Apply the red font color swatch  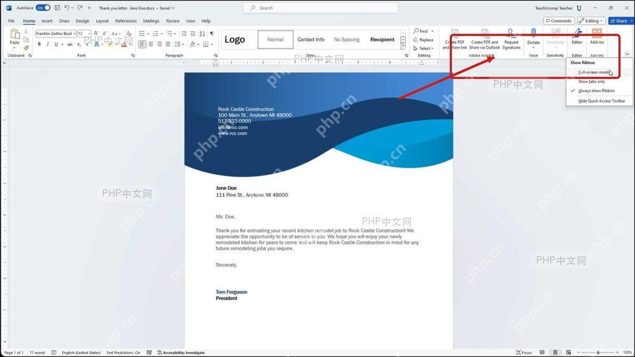click(x=124, y=44)
